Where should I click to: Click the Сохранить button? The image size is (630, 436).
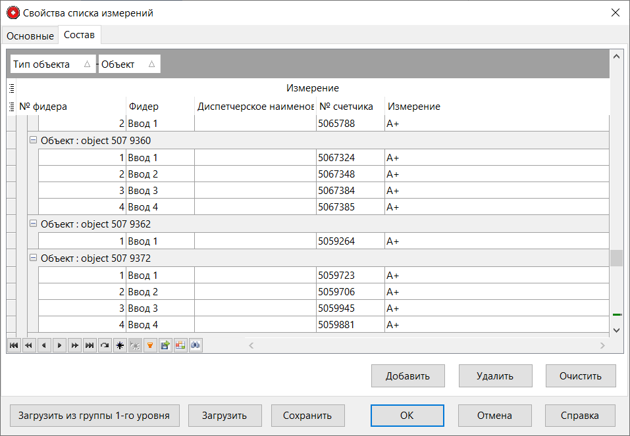coord(307,415)
